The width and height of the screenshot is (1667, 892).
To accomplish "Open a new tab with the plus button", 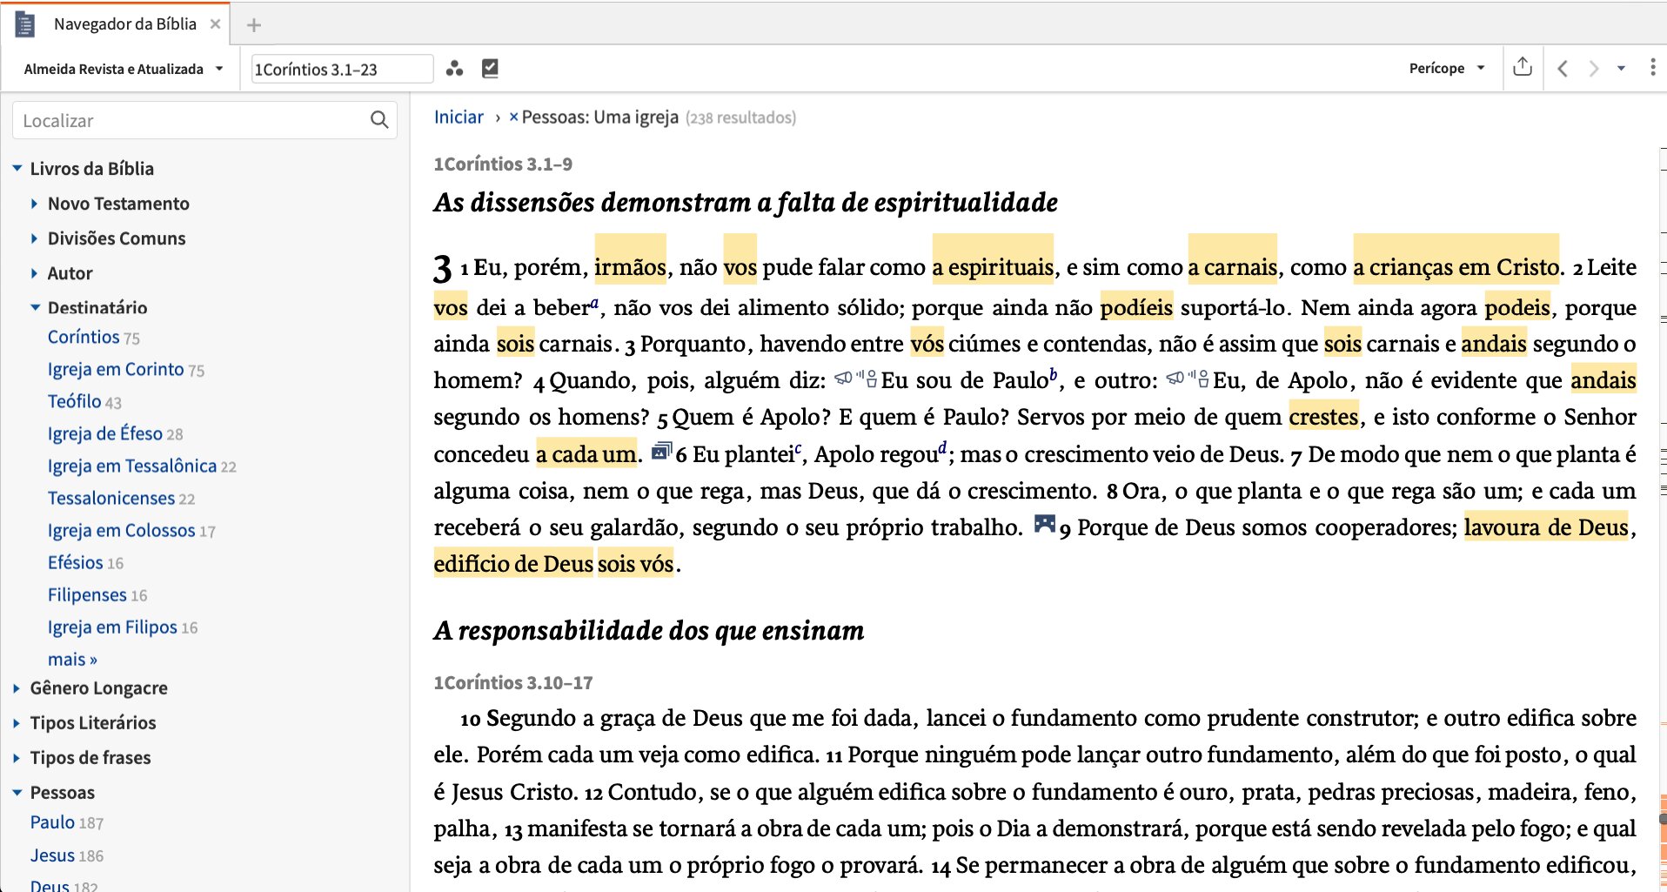I will (254, 25).
